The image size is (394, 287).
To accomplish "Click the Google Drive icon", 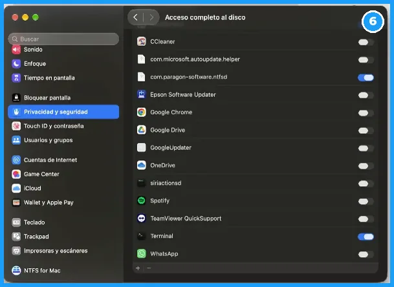I will pos(142,130).
